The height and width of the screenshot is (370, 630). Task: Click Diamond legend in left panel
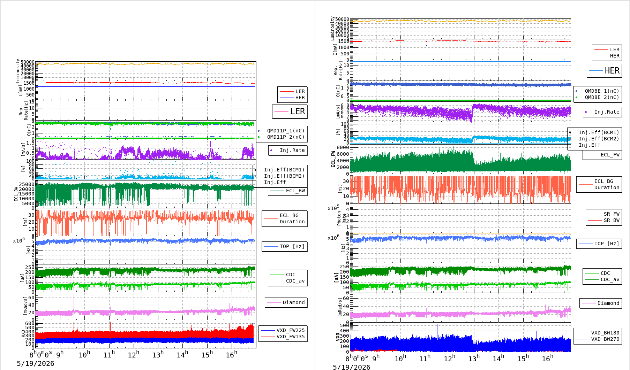tap(286, 302)
